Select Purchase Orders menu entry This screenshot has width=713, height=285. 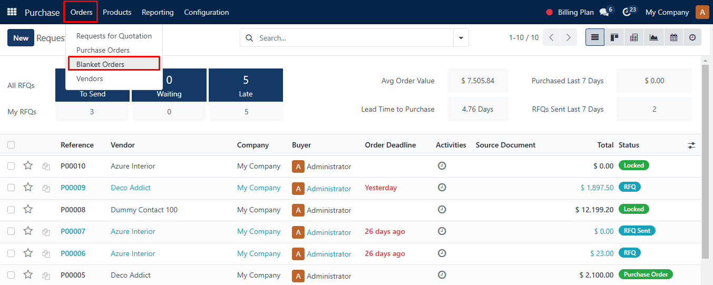point(114,50)
